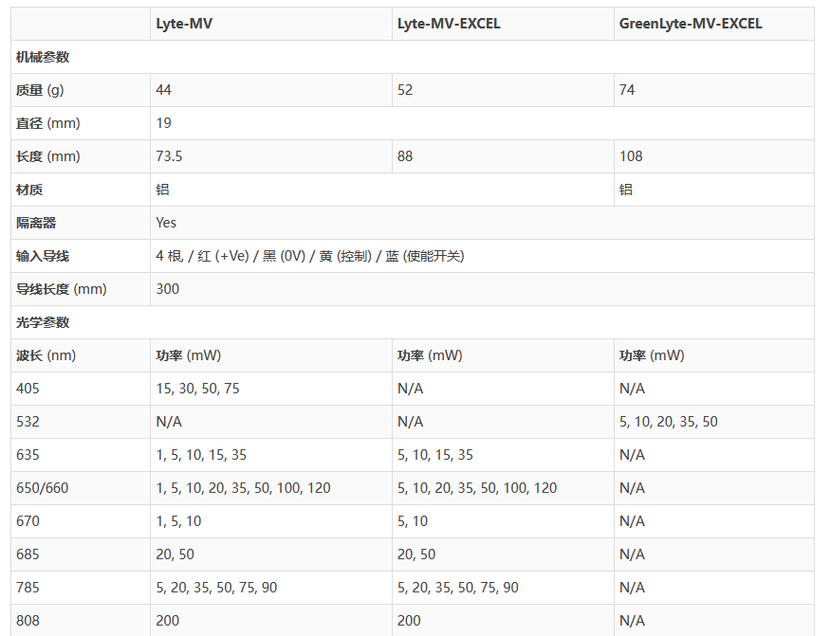Click the 532 nm GreenLyte power values

669,422
